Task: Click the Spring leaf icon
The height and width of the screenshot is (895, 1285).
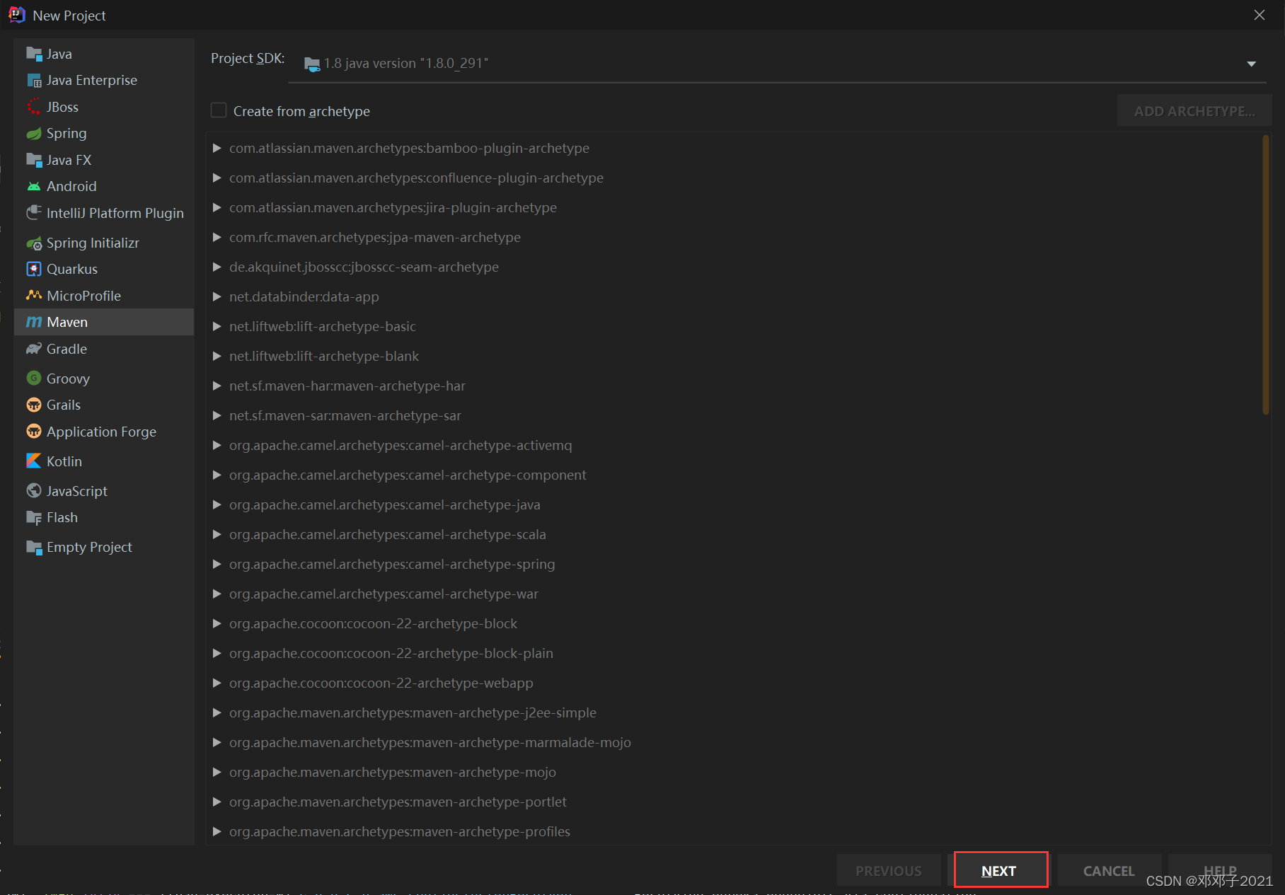Action: (x=34, y=134)
